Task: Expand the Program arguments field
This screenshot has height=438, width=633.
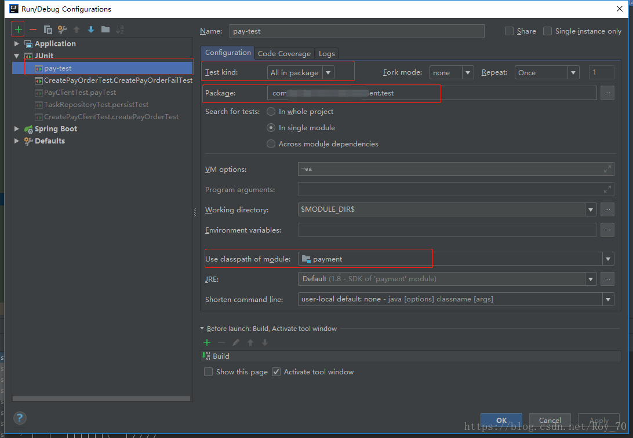Action: [x=607, y=189]
